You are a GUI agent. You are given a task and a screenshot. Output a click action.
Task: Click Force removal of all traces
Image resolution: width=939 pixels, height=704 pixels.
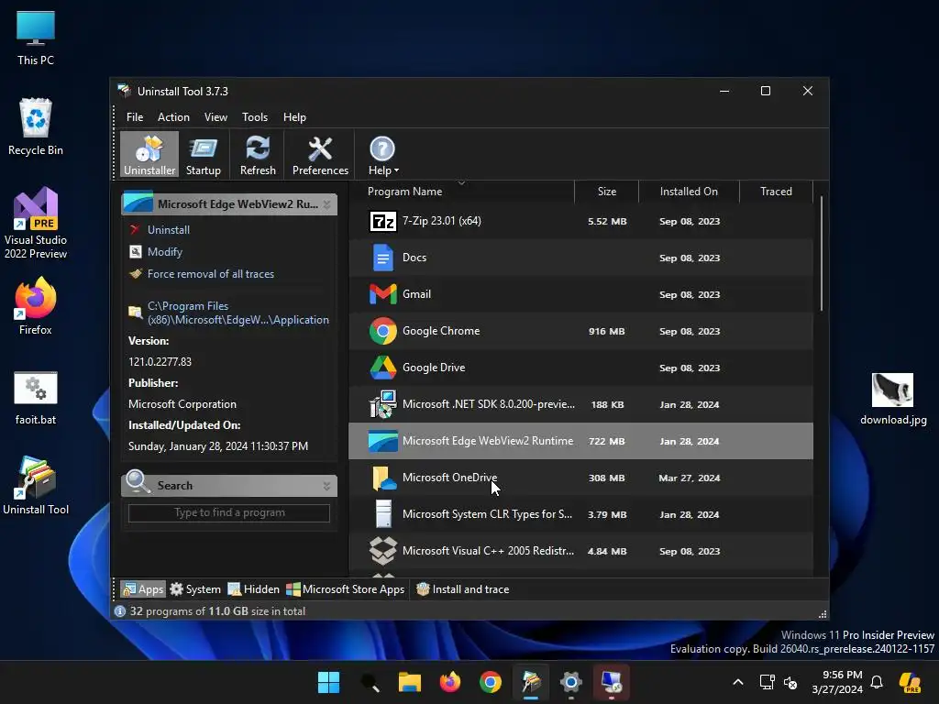(x=210, y=274)
